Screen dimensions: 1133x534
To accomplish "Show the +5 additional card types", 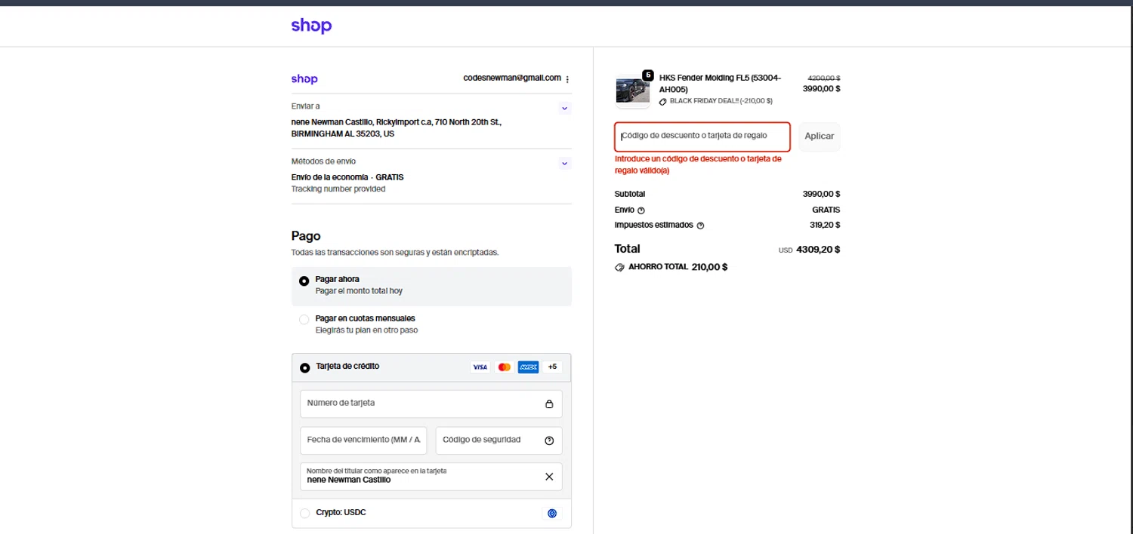I will (x=552, y=367).
